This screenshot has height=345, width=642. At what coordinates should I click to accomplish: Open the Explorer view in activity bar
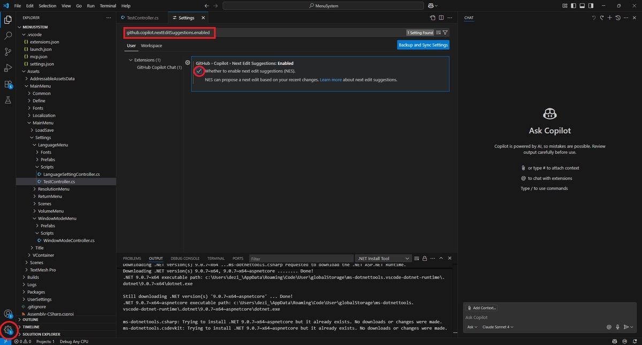tap(8, 20)
